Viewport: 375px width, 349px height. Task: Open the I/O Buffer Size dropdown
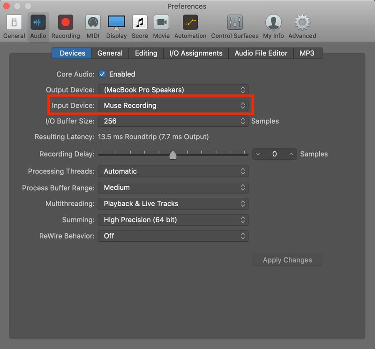(174, 121)
